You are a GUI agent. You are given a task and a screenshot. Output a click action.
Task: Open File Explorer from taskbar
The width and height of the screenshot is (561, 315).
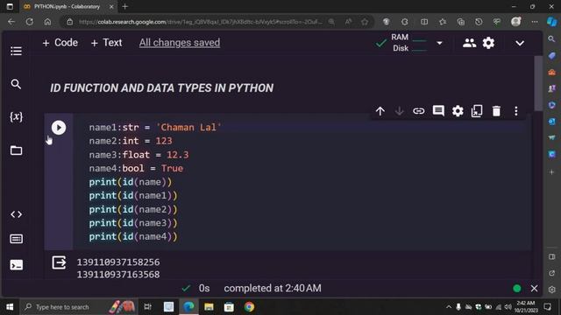click(209, 307)
